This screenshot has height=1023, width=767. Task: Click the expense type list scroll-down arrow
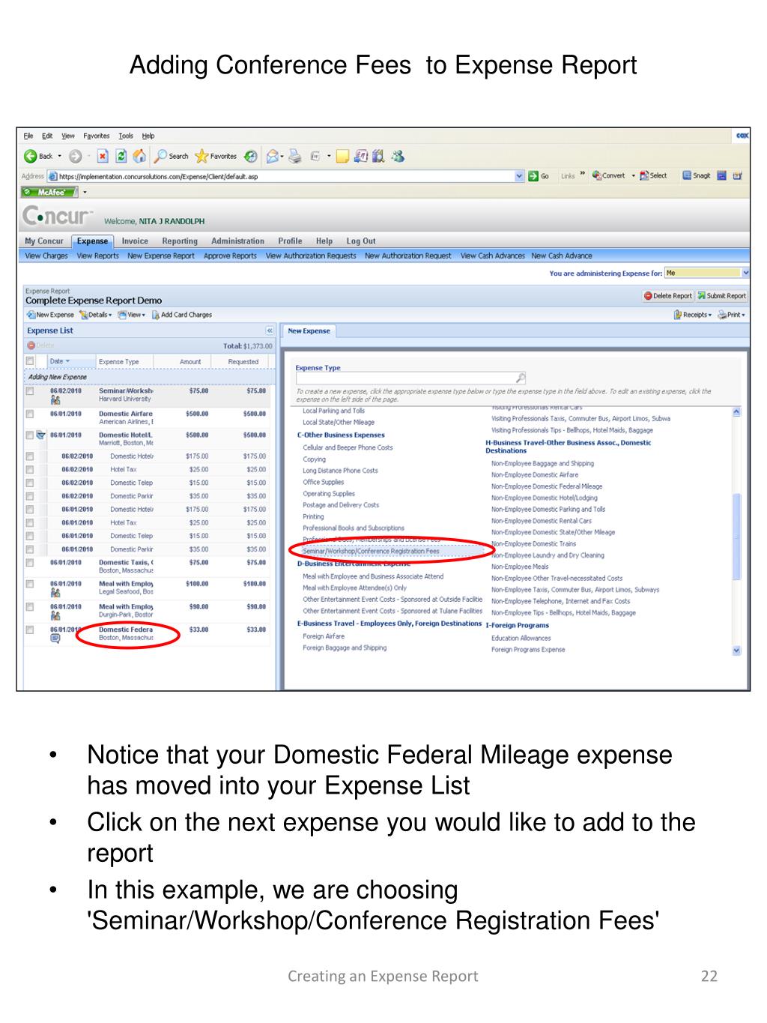point(736,651)
